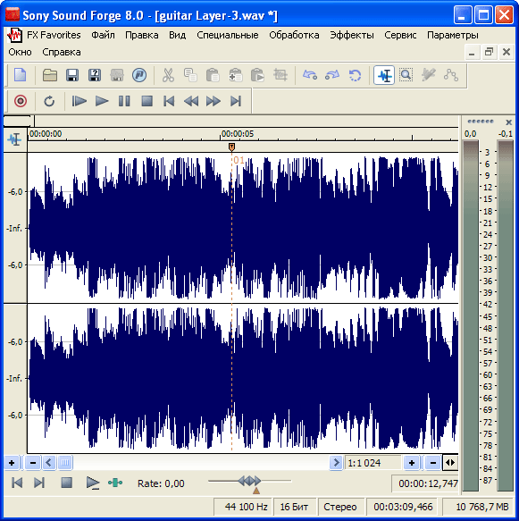Save the file with the floppy icon
The image size is (519, 521).
click(x=72, y=75)
